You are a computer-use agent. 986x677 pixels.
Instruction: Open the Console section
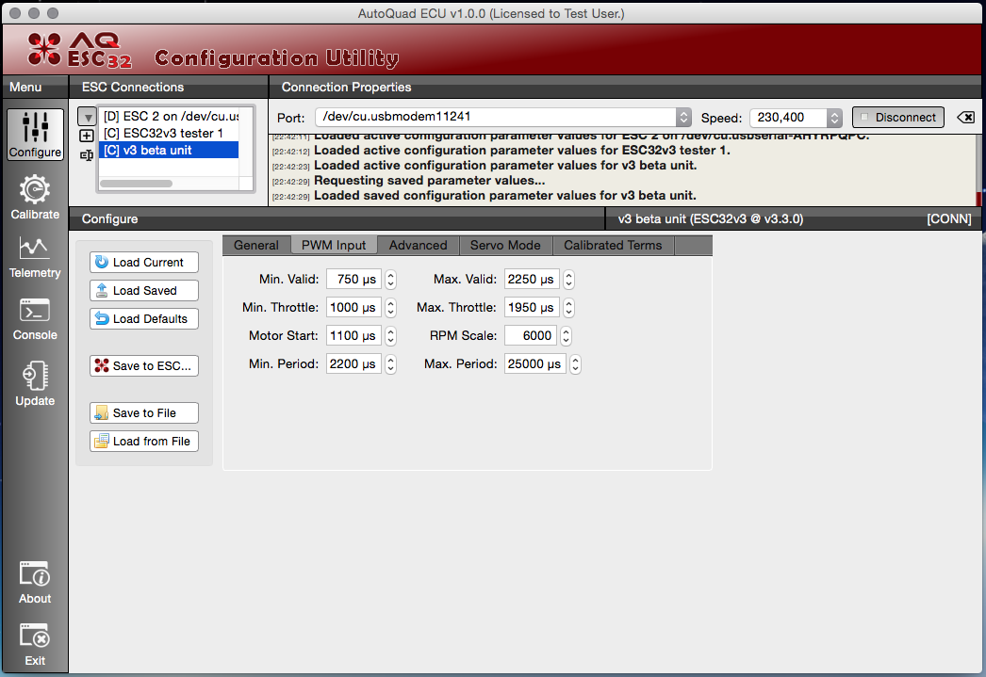(x=35, y=319)
